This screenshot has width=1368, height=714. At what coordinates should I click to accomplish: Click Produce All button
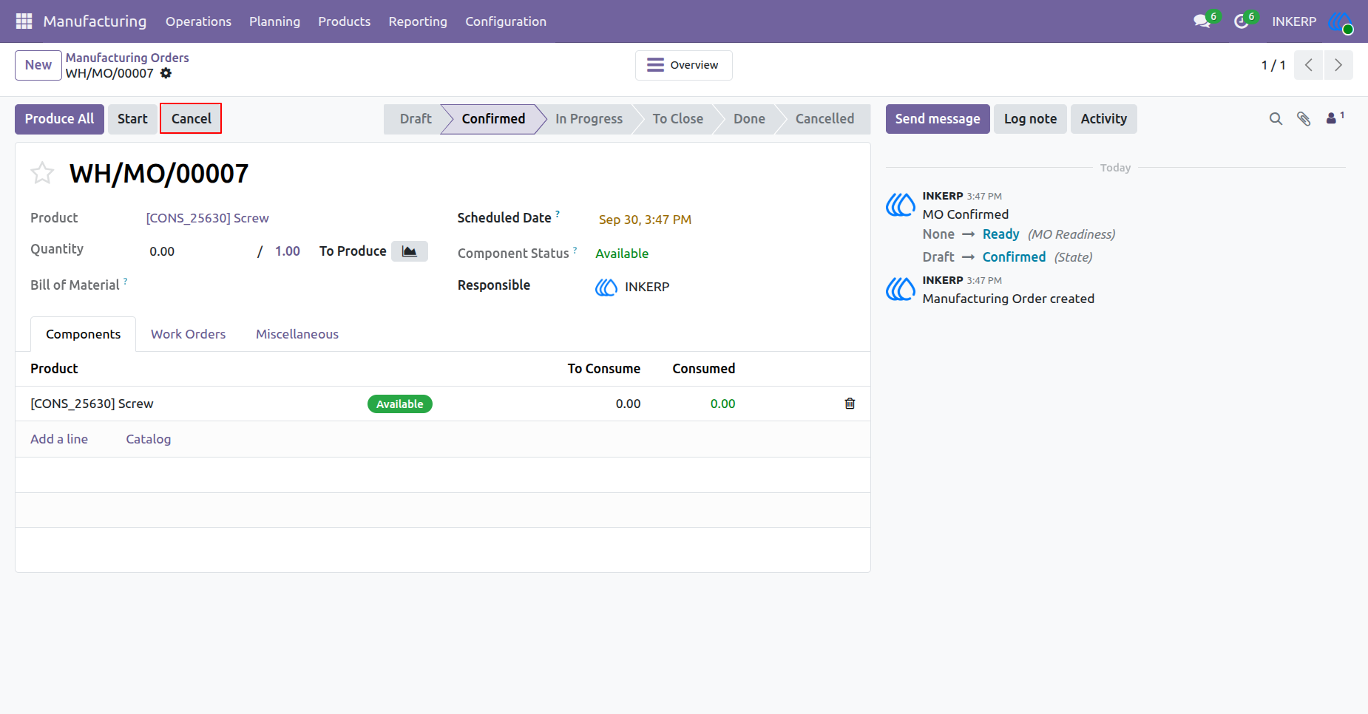click(59, 119)
